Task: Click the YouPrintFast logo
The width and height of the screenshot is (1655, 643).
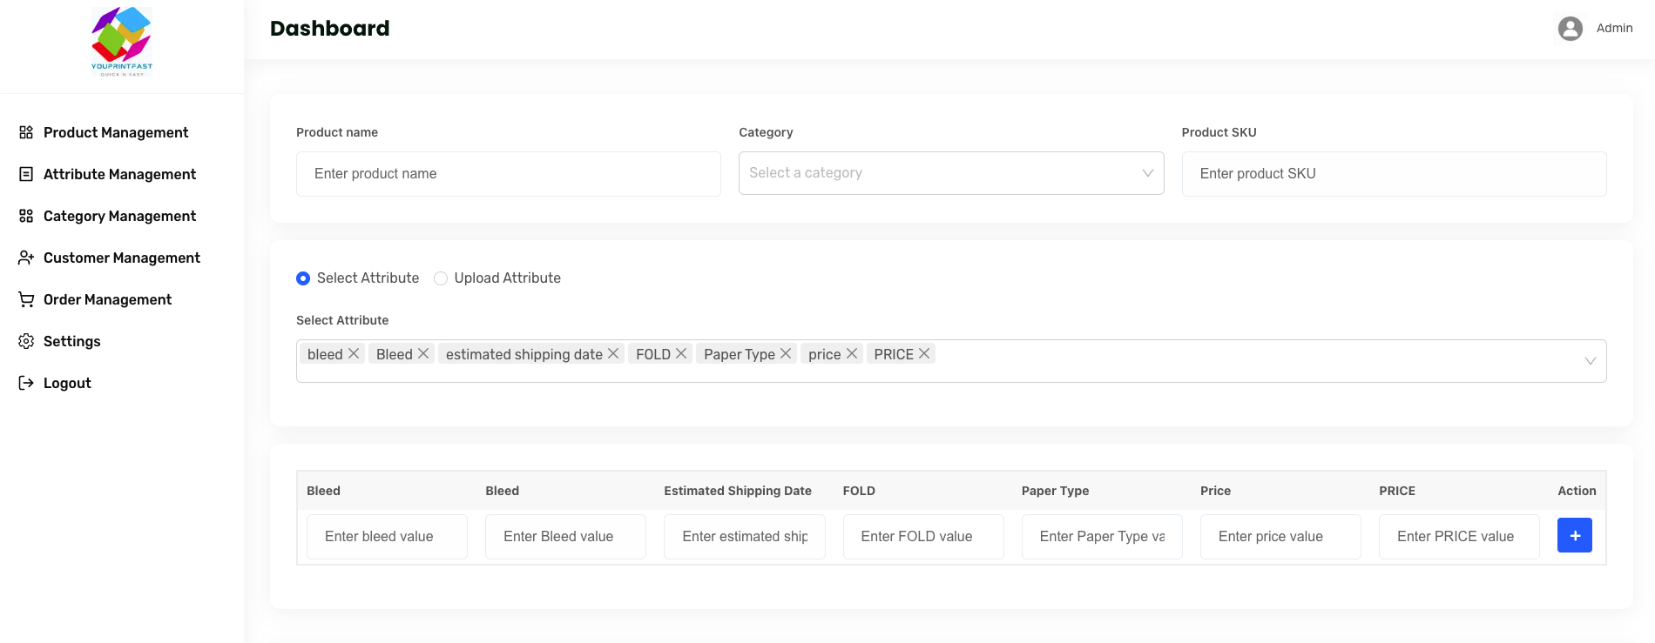Action: (122, 42)
